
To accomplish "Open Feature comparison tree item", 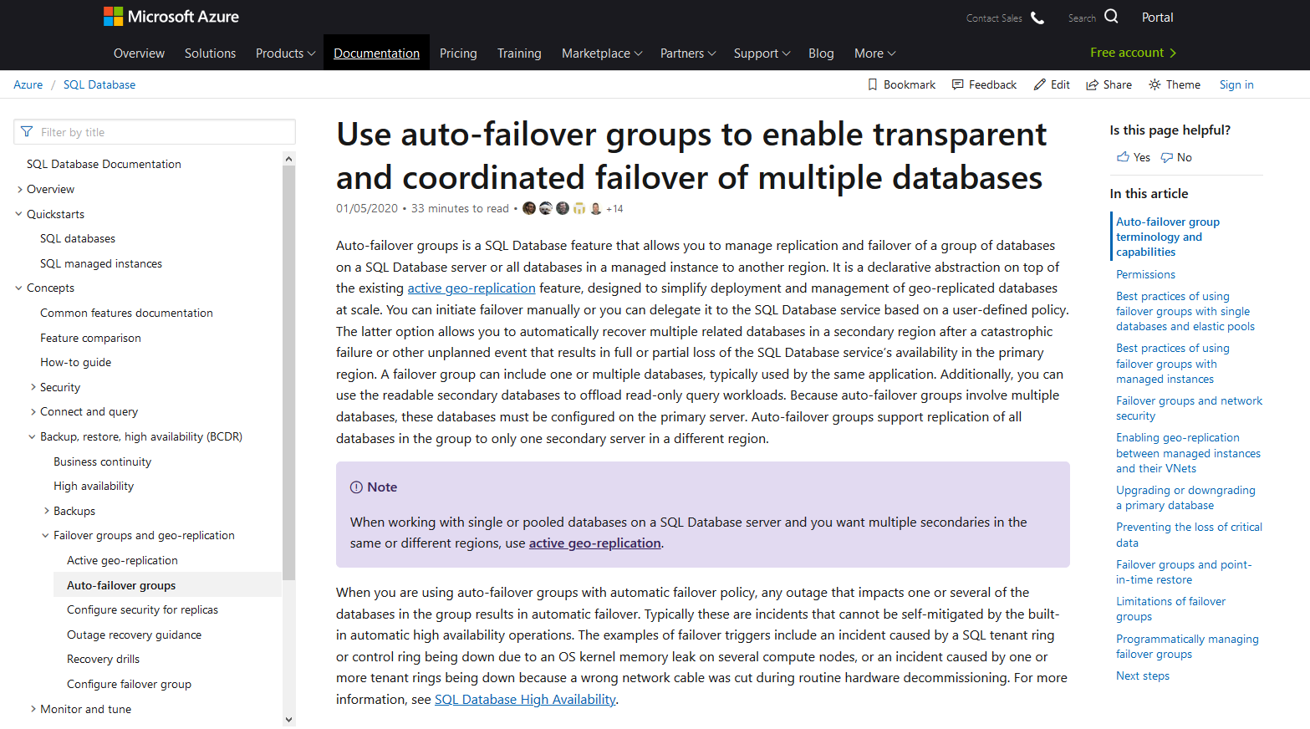I will [90, 338].
